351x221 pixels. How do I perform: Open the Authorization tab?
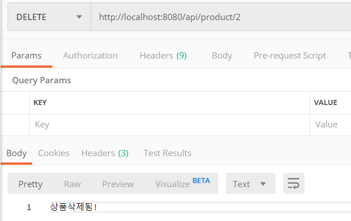tap(90, 56)
